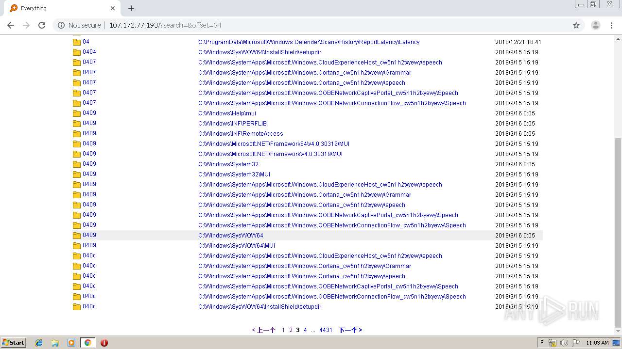Go to results page 1
The height and width of the screenshot is (349, 622).
point(283,330)
